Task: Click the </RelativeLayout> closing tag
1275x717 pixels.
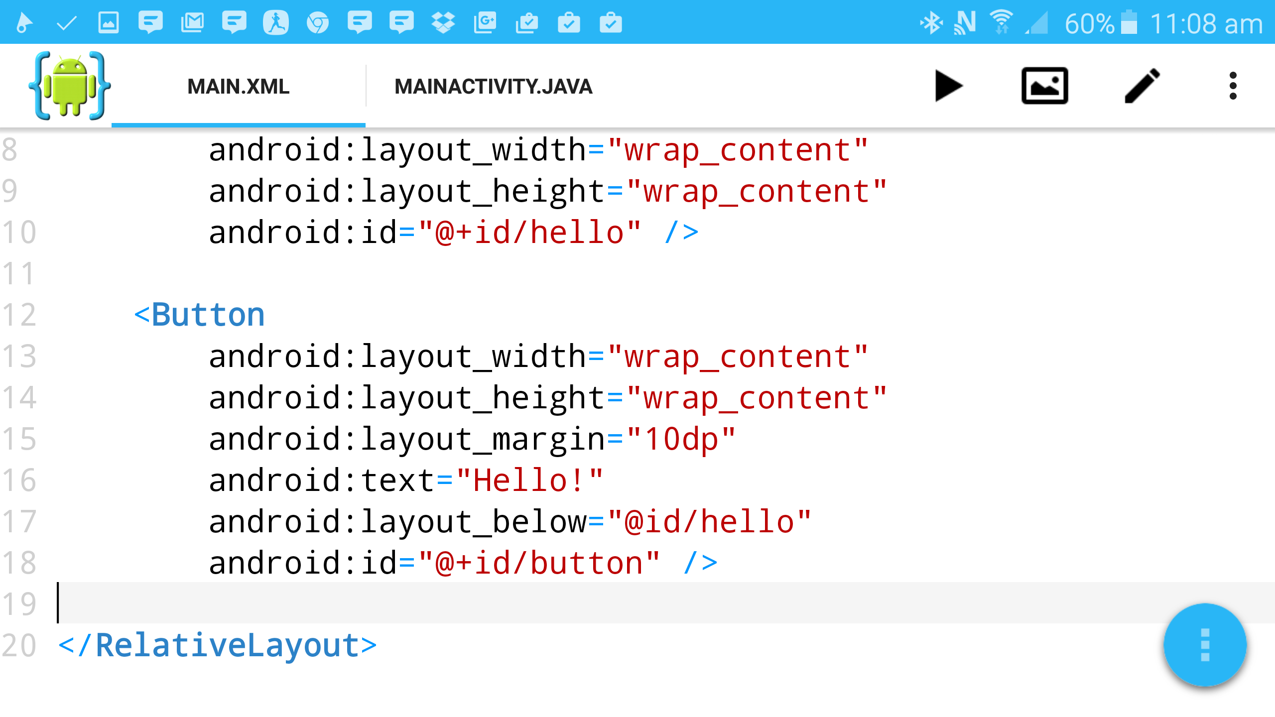Action: click(218, 645)
